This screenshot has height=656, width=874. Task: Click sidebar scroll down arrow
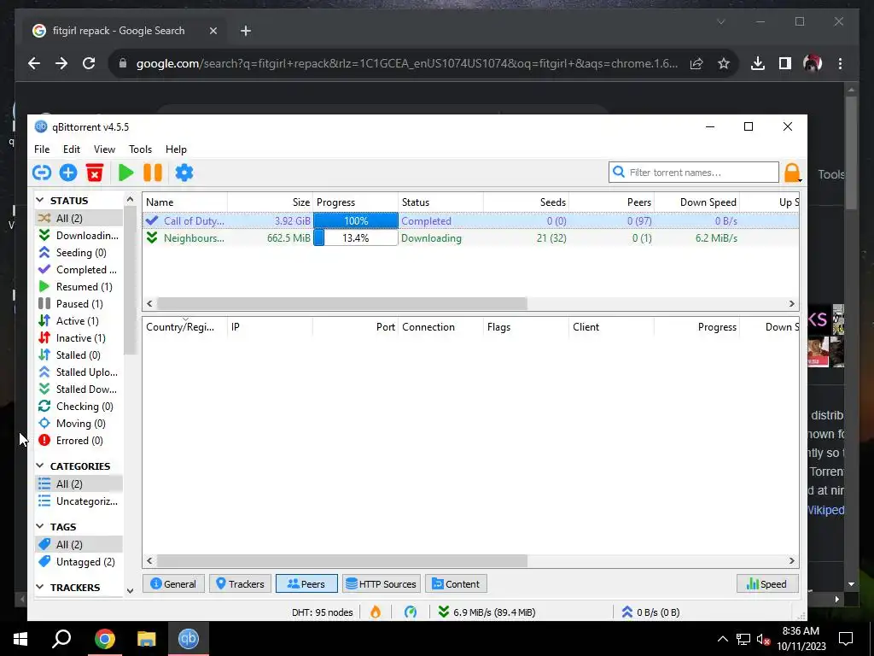pos(130,591)
